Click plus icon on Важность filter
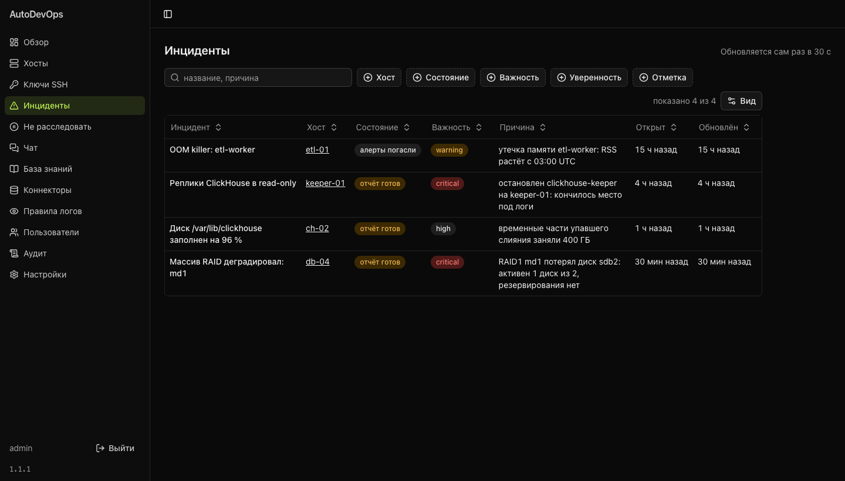 tap(491, 77)
